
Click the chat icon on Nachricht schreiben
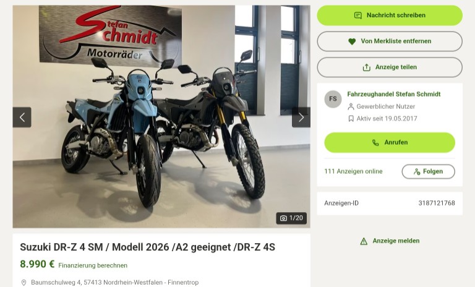coord(358,15)
